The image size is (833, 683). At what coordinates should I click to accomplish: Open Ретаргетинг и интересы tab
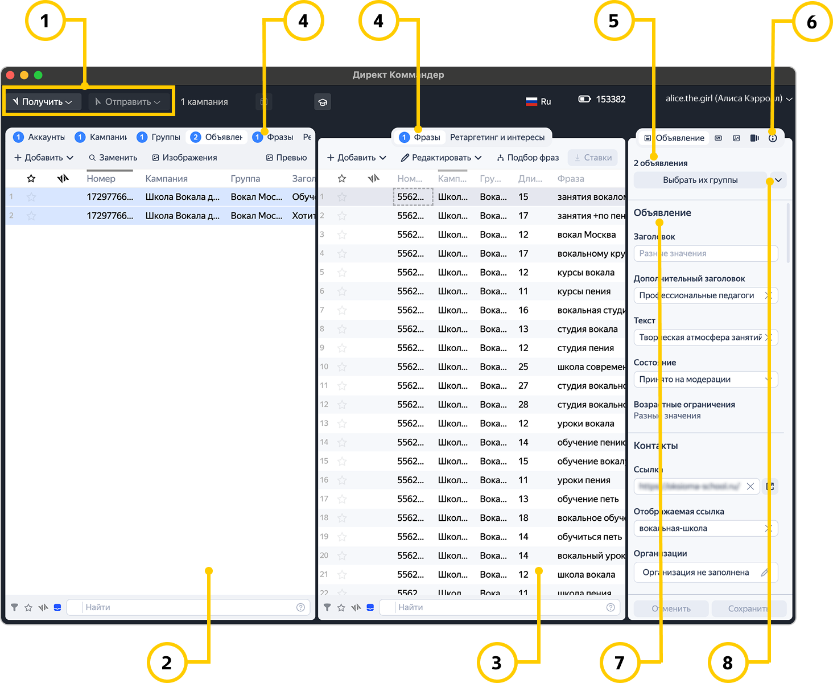pos(497,137)
